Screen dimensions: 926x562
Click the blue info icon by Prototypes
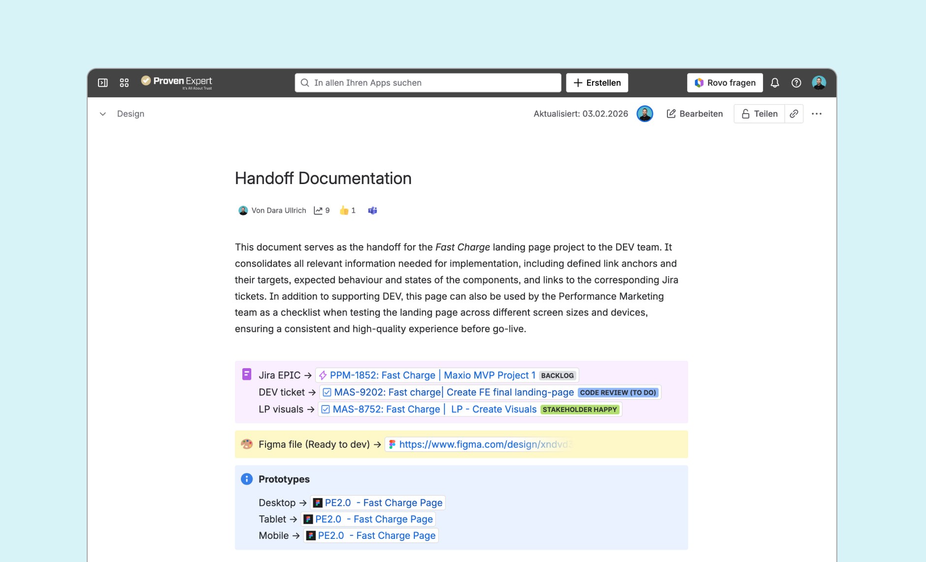(247, 479)
